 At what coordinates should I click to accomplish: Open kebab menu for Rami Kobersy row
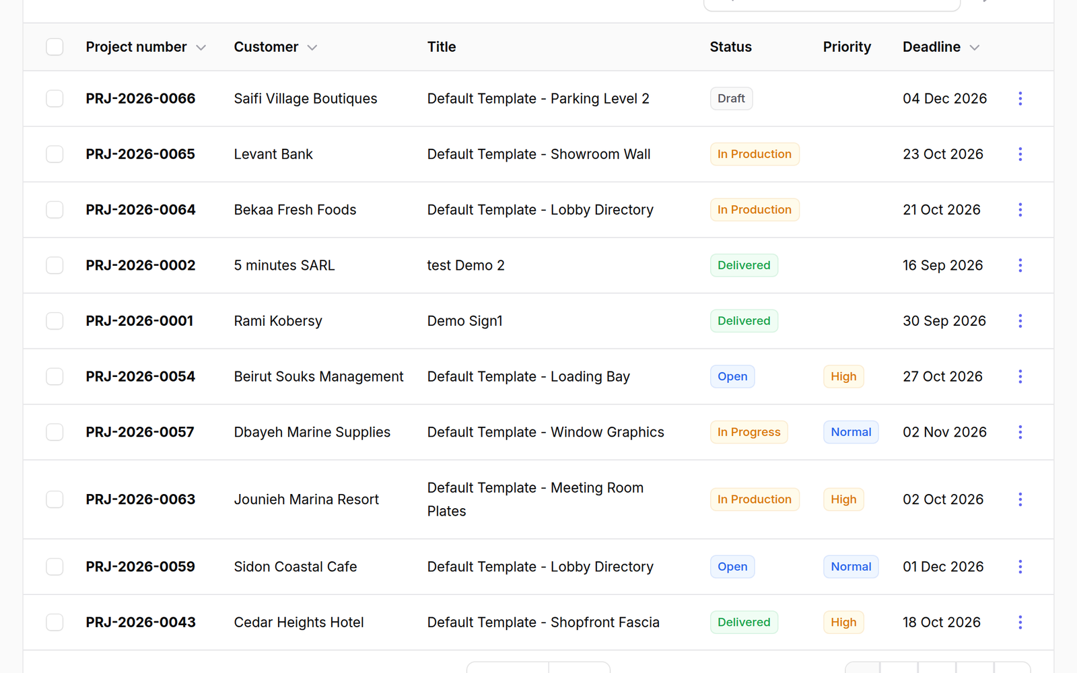point(1020,321)
